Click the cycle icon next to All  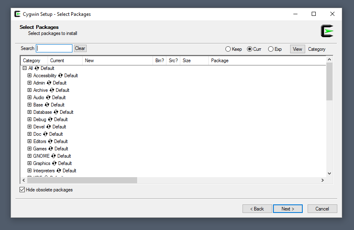tap(37, 68)
